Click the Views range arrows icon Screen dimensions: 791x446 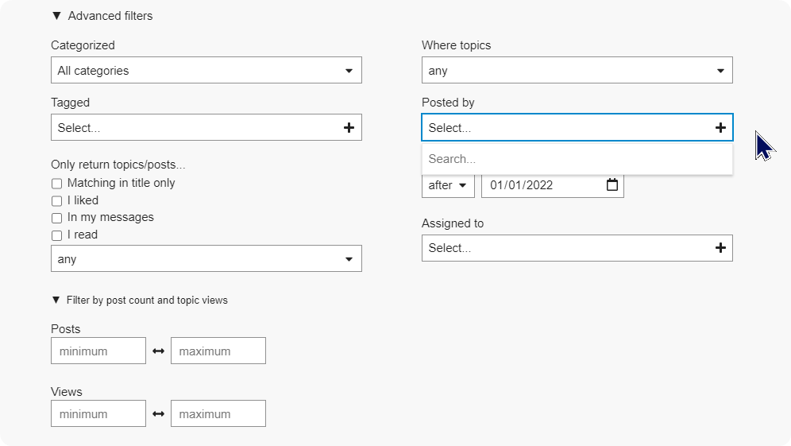pyautogui.click(x=158, y=413)
